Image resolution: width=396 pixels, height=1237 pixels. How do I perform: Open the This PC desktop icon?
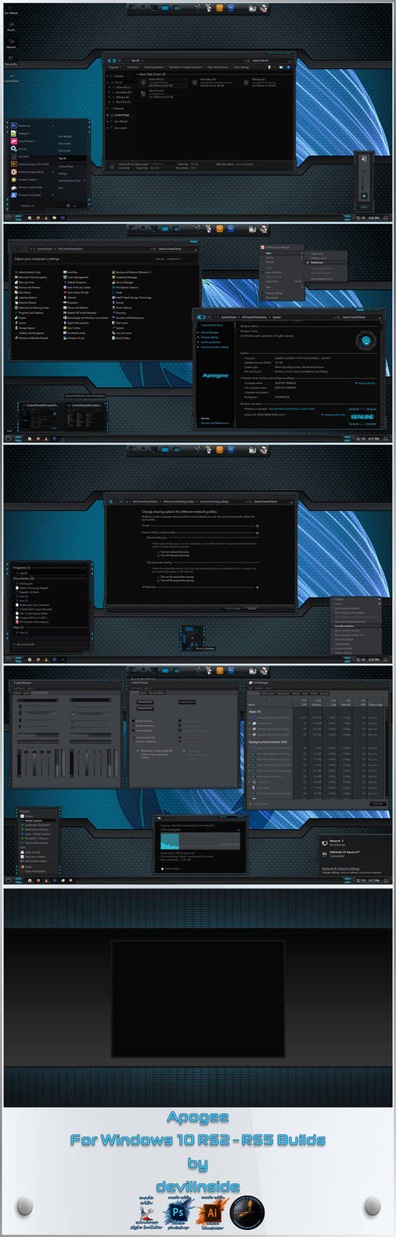11,25
